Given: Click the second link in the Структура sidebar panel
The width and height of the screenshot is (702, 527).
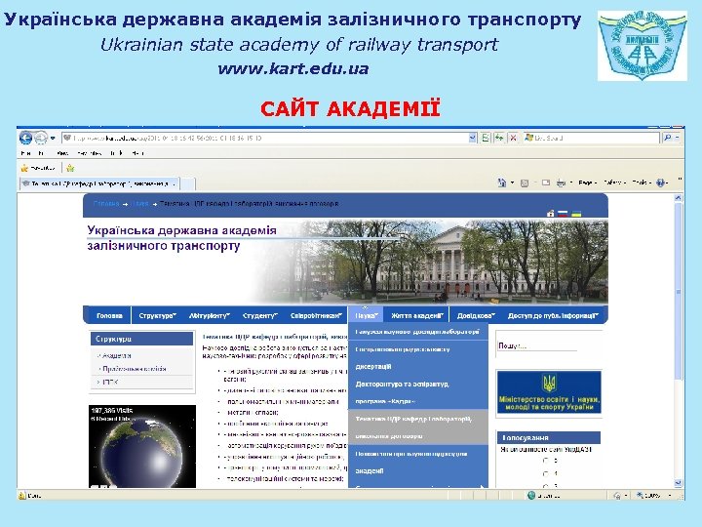Looking at the screenshot, I should [135, 369].
